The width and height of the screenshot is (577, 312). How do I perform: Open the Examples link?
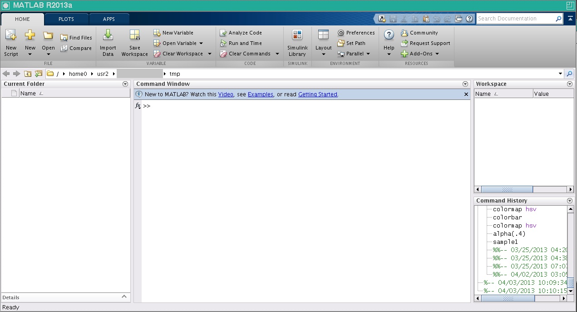pyautogui.click(x=261, y=94)
